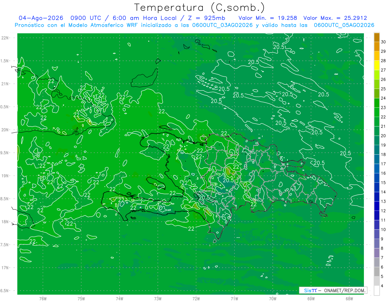Click the "17N" latitude axis label

click(x=6, y=268)
